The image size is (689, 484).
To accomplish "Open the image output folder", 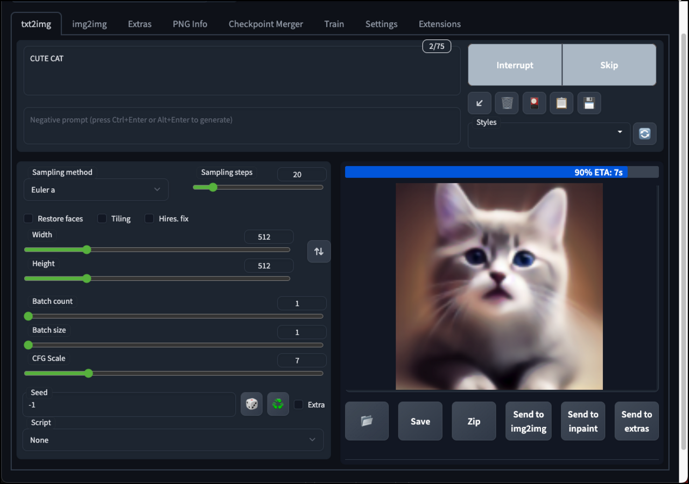I will tap(367, 421).
